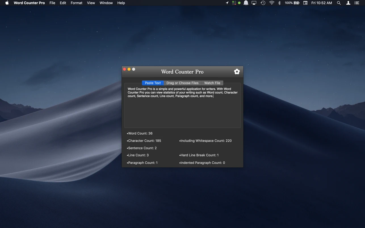365x228 pixels.
Task: Click the location arrow status icon
Action: tap(227, 3)
